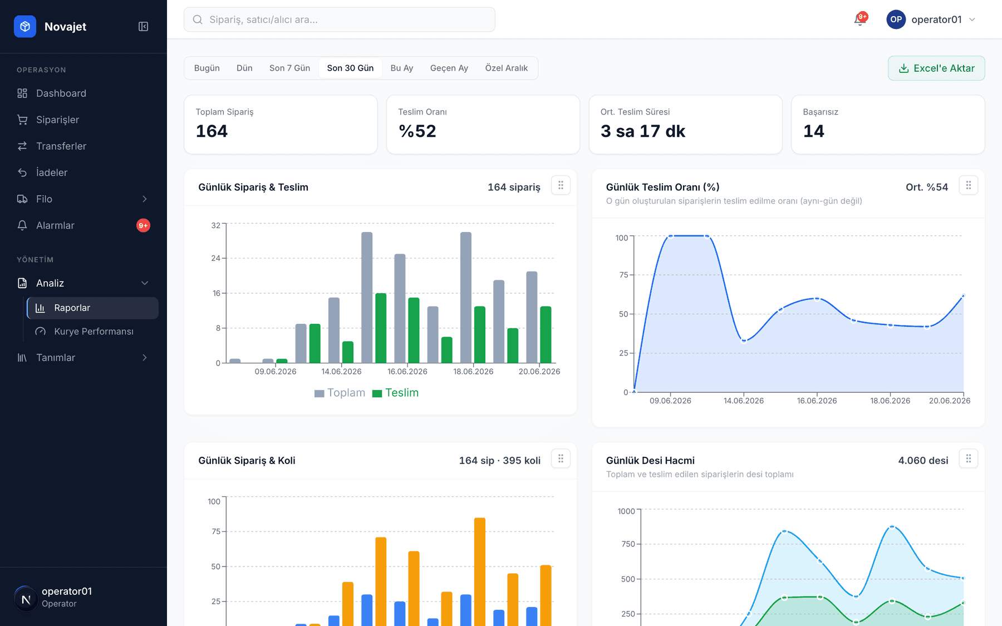Click the Toplam Sipariş 164 card

[x=281, y=124]
